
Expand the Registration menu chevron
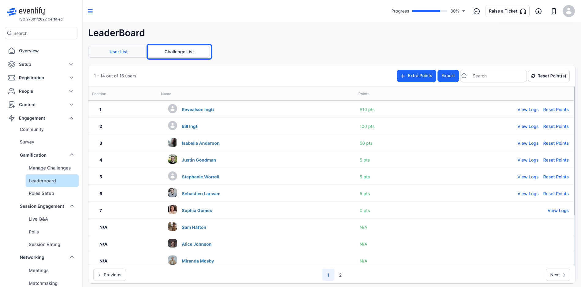[71, 78]
